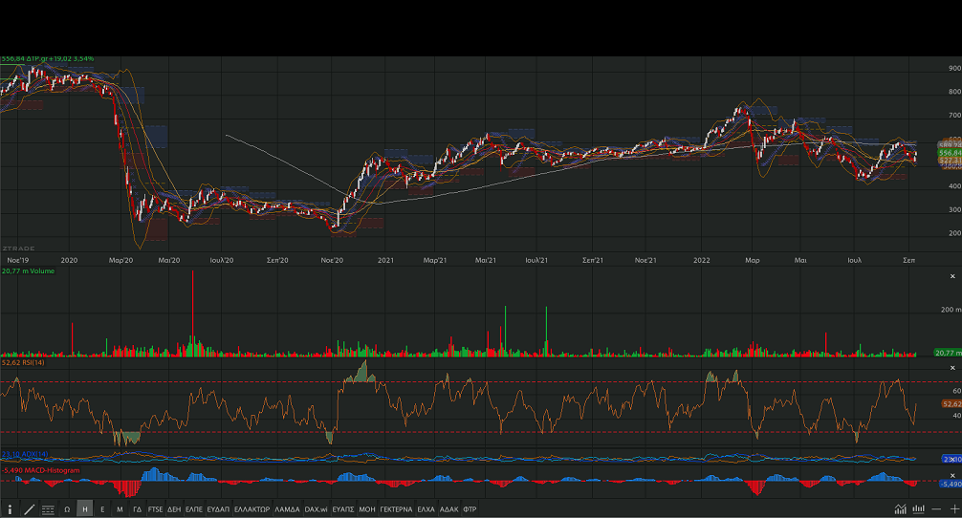Open the indicators icon
Screen dimensions: 962x518
pyautogui.click(x=918, y=509)
